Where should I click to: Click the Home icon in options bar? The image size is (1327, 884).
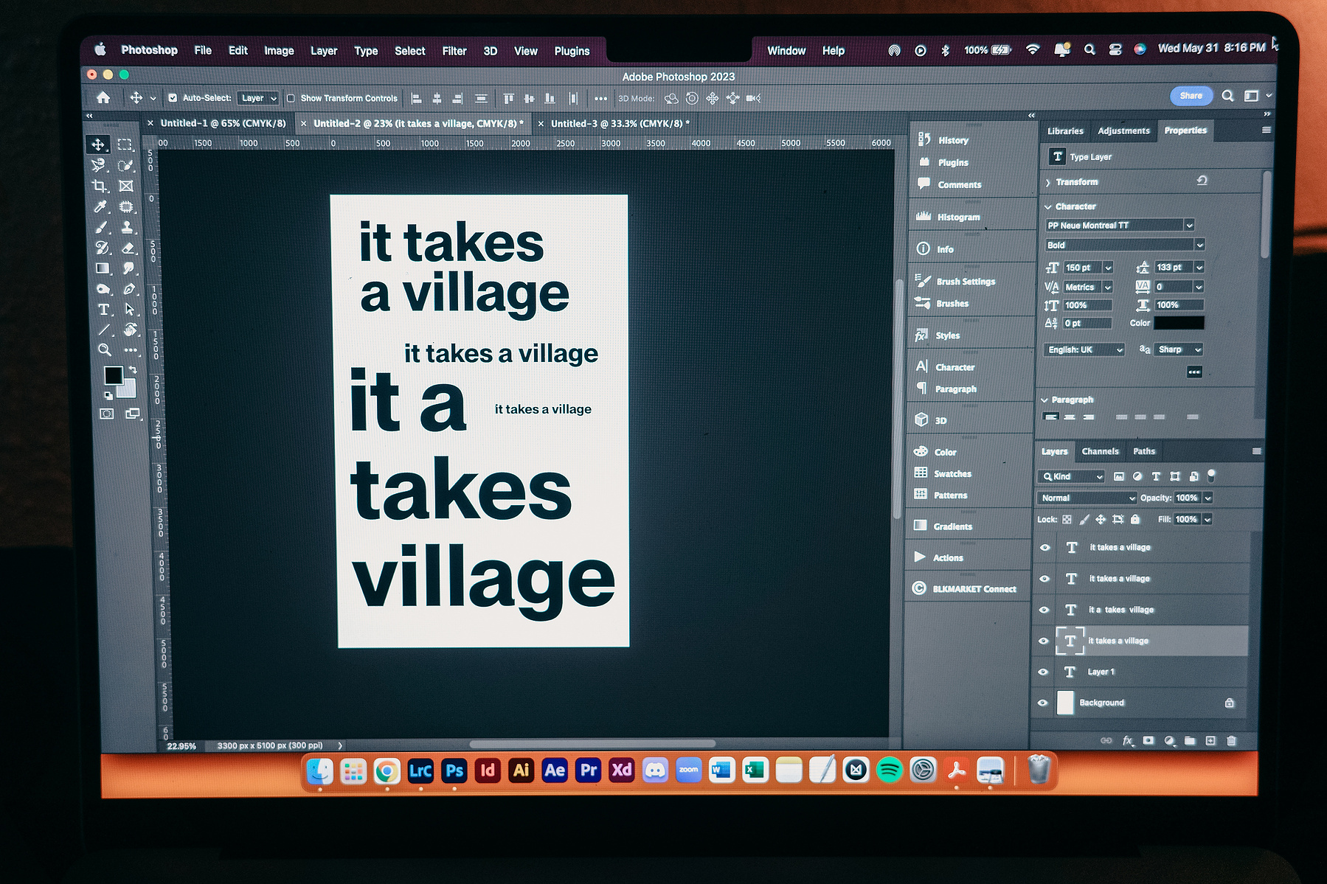(103, 97)
